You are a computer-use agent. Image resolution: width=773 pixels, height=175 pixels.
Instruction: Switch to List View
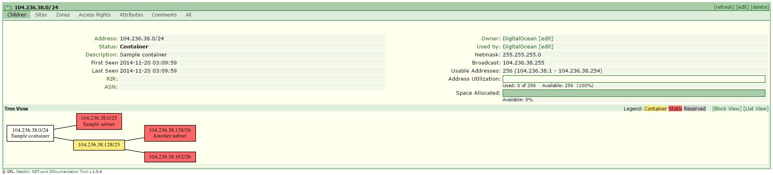756,109
